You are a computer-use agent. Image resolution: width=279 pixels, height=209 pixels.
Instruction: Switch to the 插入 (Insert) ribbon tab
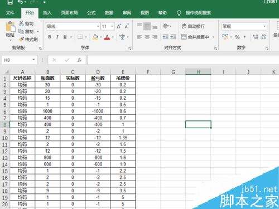click(x=47, y=13)
